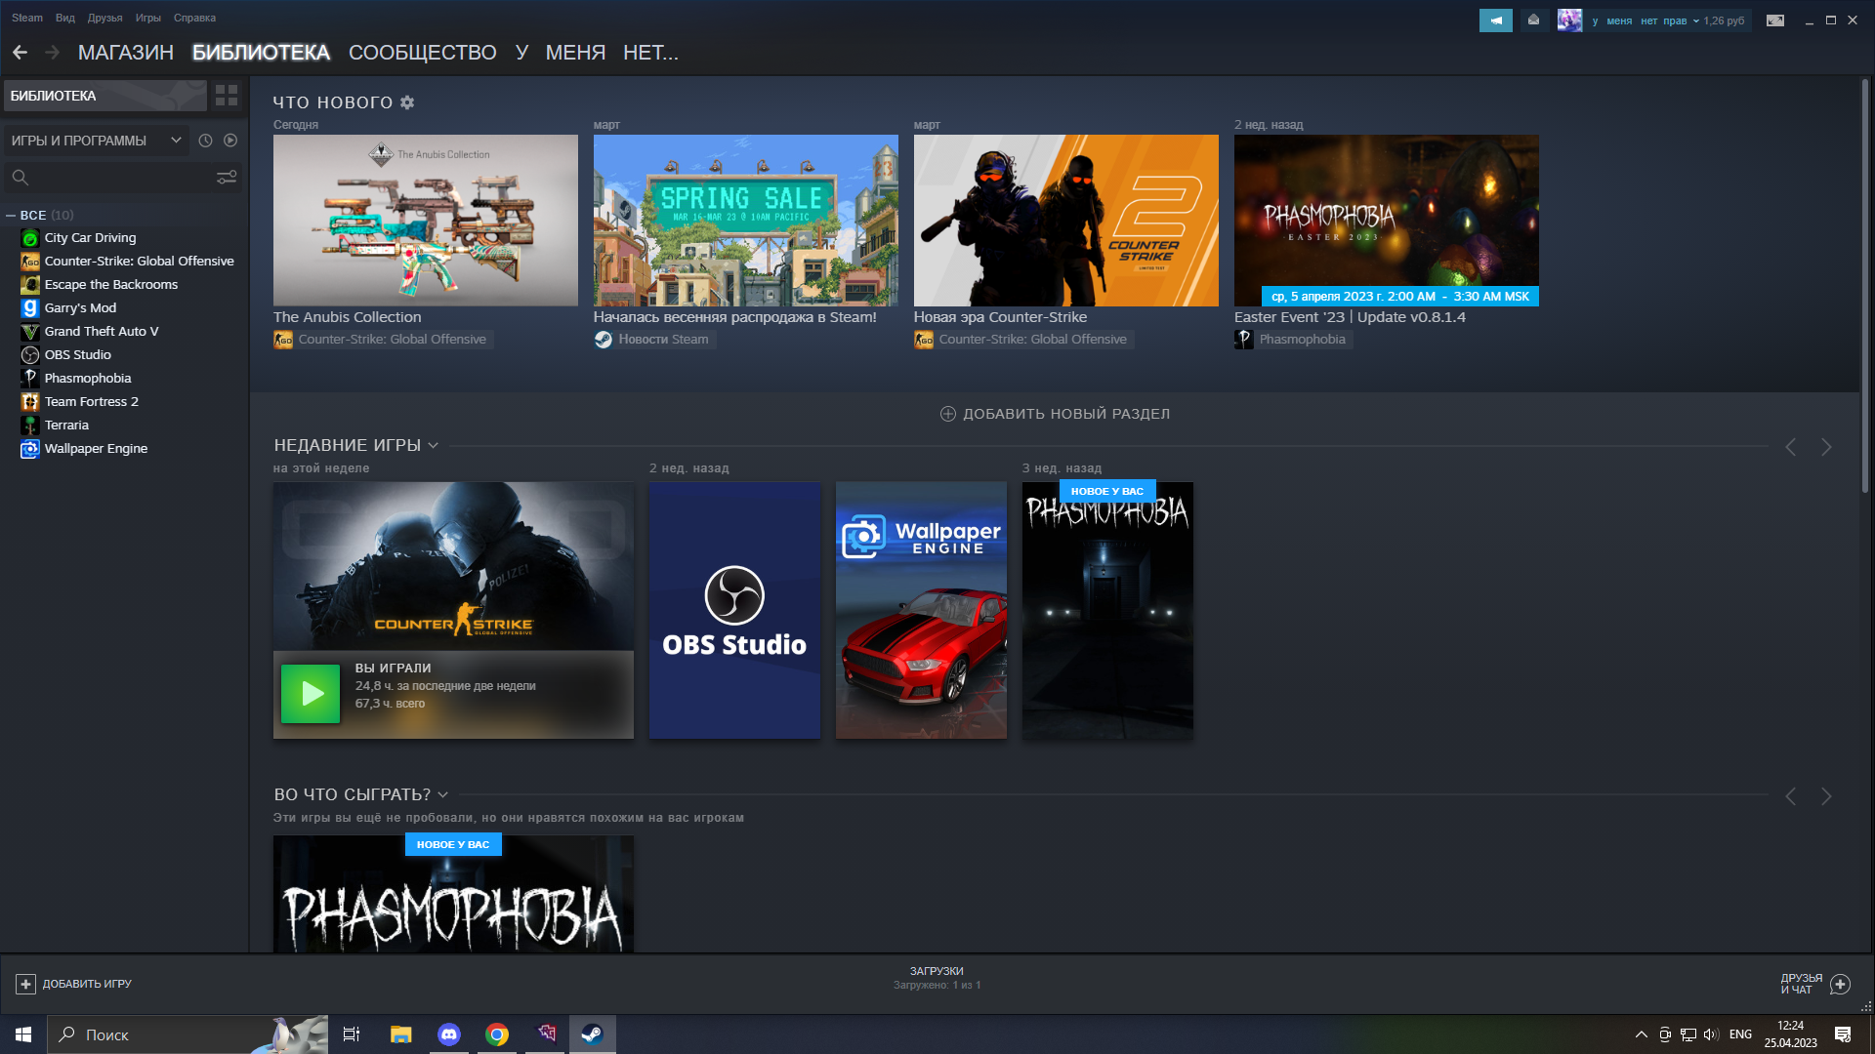Viewport: 1875px width, 1054px height.
Task: Switch to collections grid view icon
Action: (x=227, y=96)
